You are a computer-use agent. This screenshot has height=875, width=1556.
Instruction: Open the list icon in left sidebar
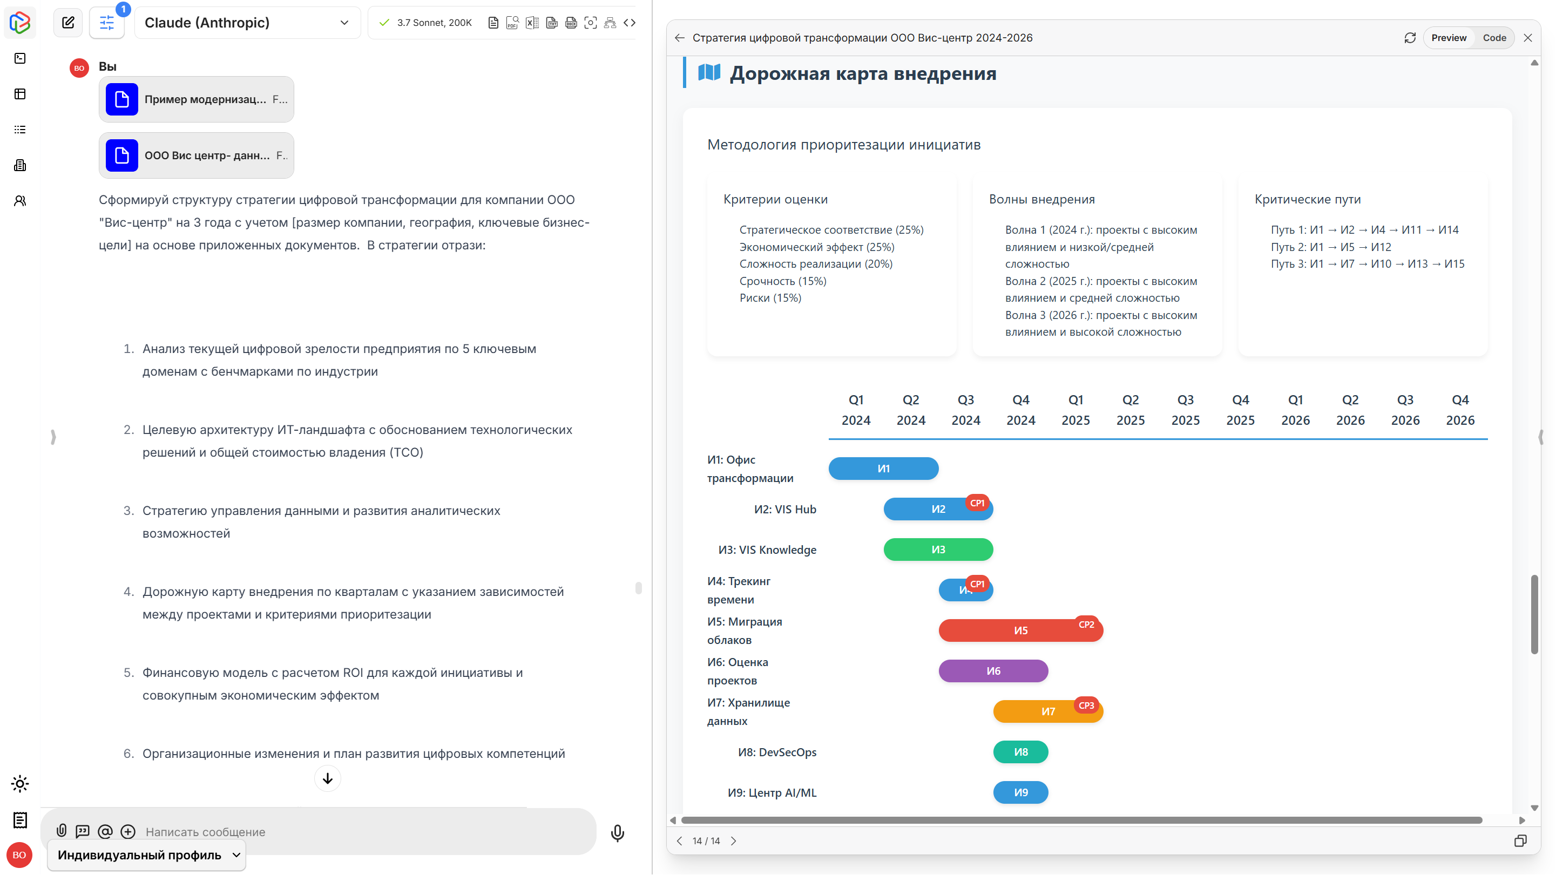point(20,129)
